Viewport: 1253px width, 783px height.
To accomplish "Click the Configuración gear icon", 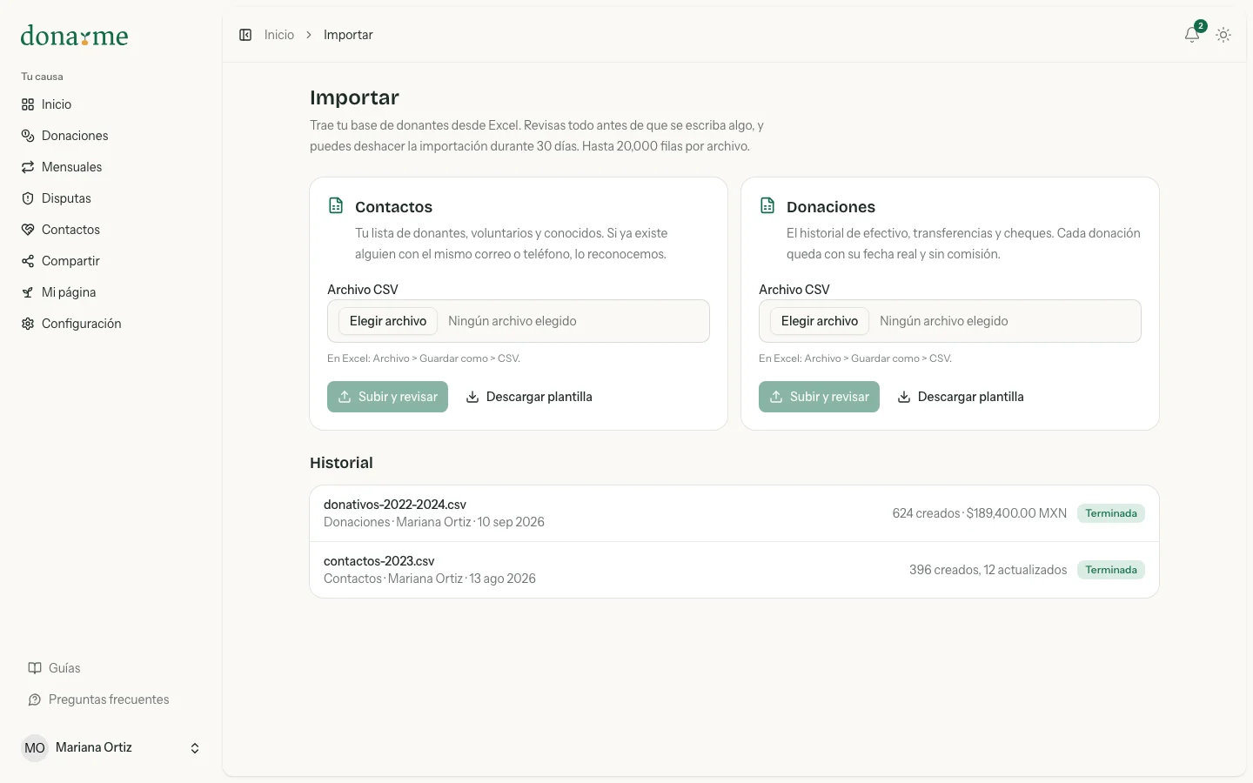I will (x=28, y=324).
